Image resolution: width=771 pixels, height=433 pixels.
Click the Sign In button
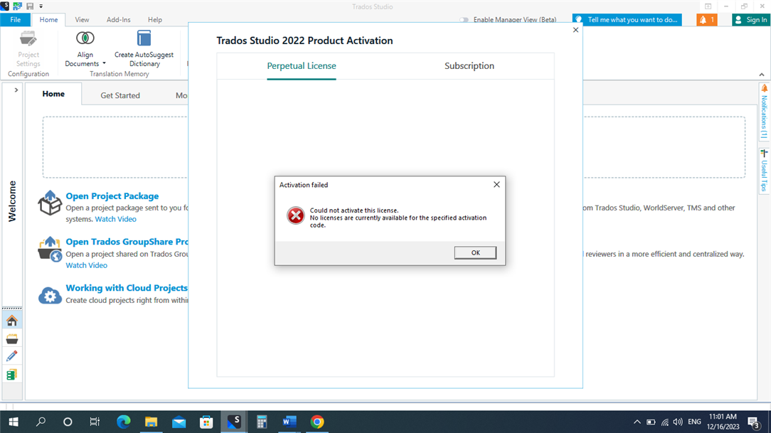click(x=751, y=20)
